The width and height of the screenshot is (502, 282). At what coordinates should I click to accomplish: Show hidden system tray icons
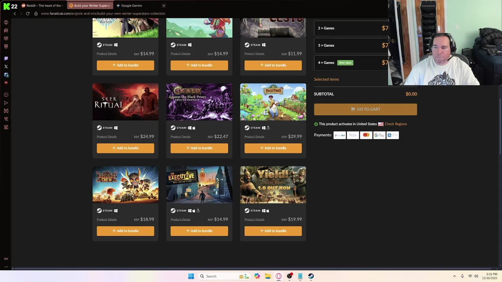coord(455,276)
